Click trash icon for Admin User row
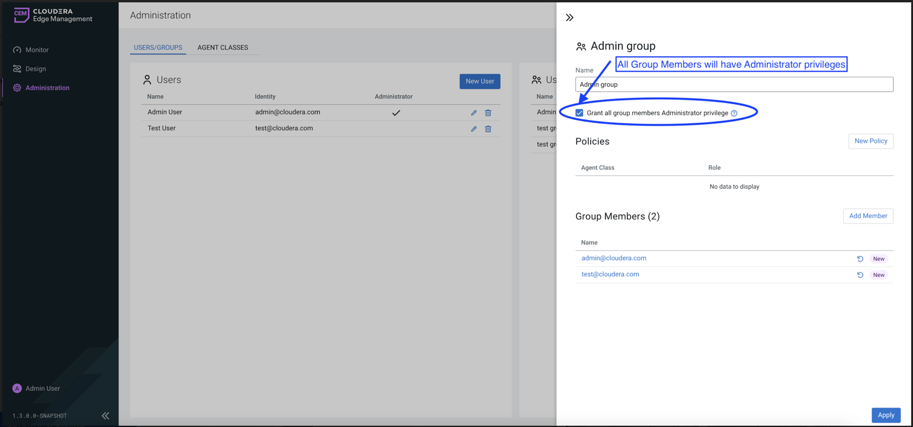 tap(488, 113)
